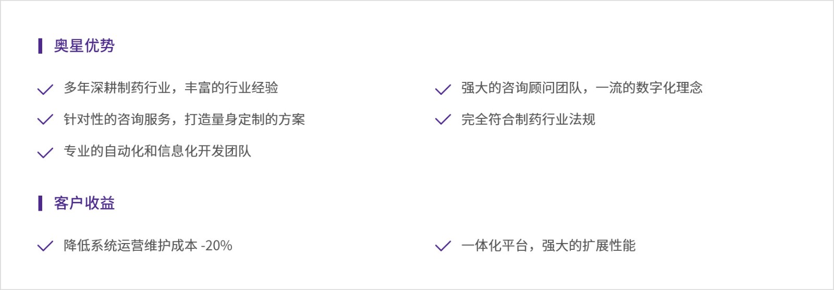834x290 pixels.
Task: Click the purple bar beside 客户收益 heading
Action: 40,203
